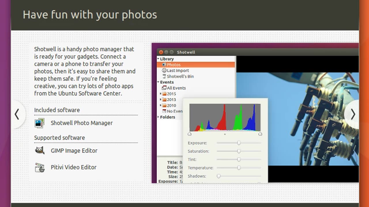Click the Shotwell window title text
The height and width of the screenshot is (207, 369).
point(186,52)
